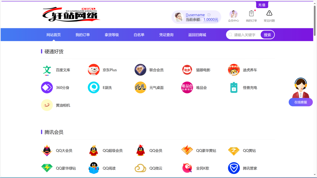Select the 唯品会 product icon
Image resolution: width=317 pixels, height=178 pixels.
tap(187, 87)
